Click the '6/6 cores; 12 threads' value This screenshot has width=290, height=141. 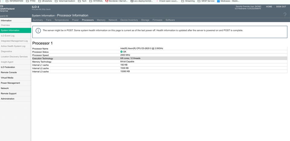pos(130,58)
